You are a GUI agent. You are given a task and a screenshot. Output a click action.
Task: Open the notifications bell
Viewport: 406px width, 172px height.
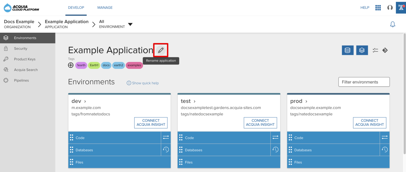coord(393,24)
